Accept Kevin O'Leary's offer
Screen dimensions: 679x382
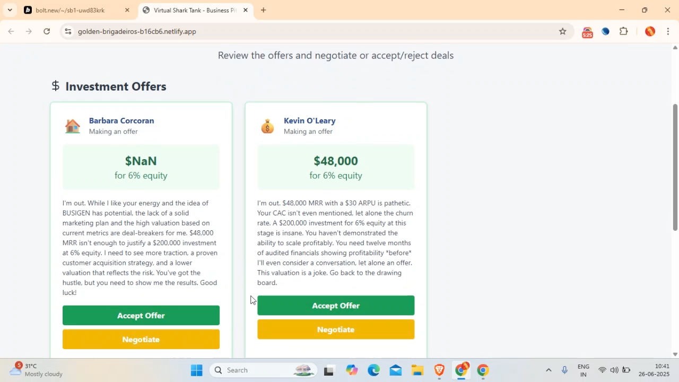click(x=336, y=306)
